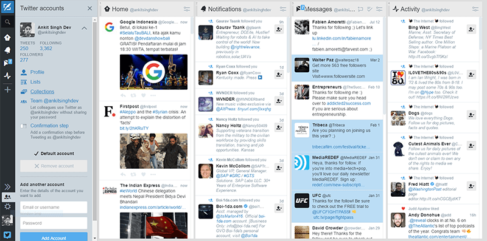Open Settings gear in sidebar
Viewport: 487px width, 241px height.
7,206
